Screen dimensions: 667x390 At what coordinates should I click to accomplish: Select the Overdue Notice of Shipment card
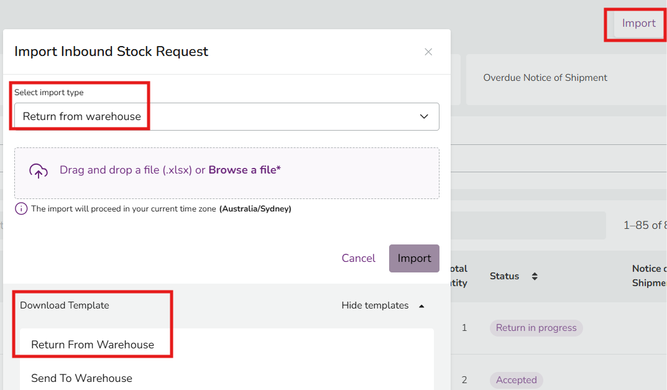point(545,78)
